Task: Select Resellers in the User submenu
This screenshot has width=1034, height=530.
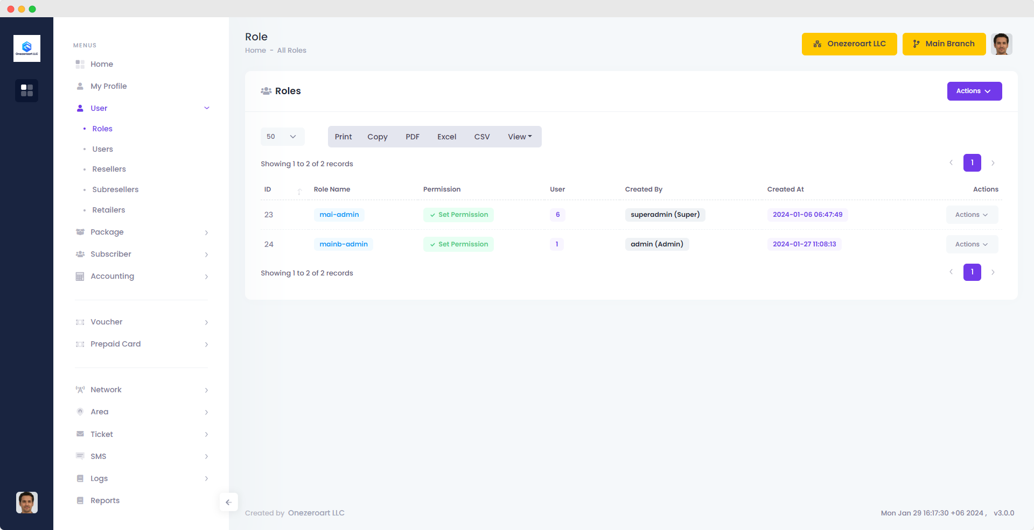Action: (109, 169)
